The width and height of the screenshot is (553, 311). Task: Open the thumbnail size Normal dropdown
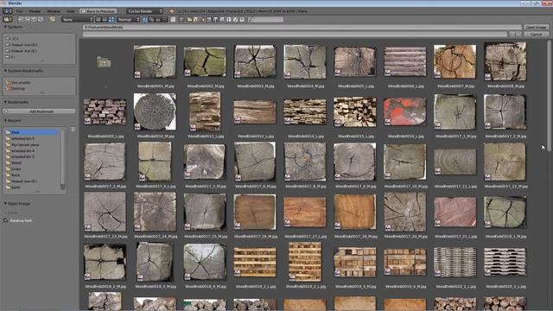click(129, 19)
